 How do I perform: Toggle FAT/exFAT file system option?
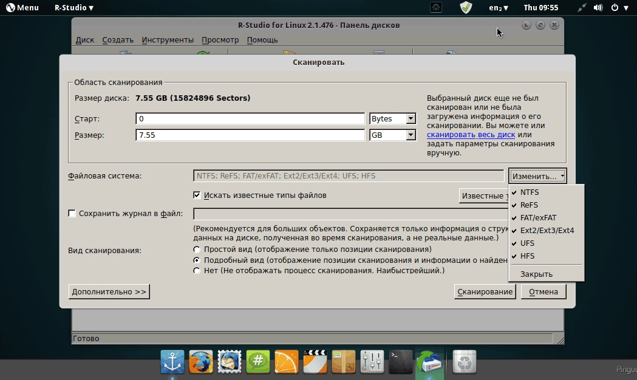(546, 217)
